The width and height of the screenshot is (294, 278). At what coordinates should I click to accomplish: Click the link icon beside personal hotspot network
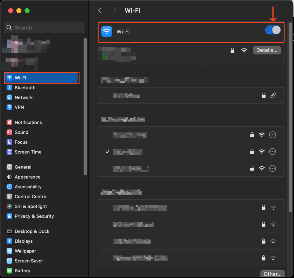click(x=273, y=95)
